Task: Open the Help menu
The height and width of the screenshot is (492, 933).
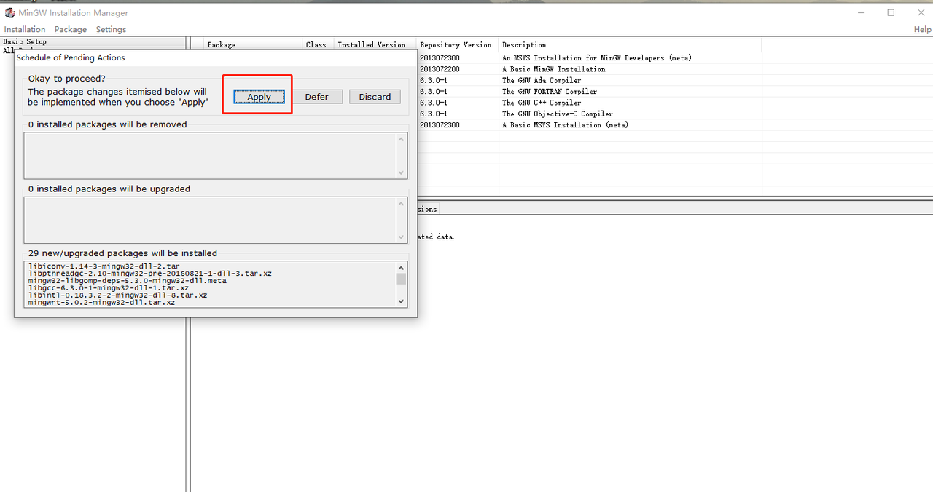Action: click(922, 29)
